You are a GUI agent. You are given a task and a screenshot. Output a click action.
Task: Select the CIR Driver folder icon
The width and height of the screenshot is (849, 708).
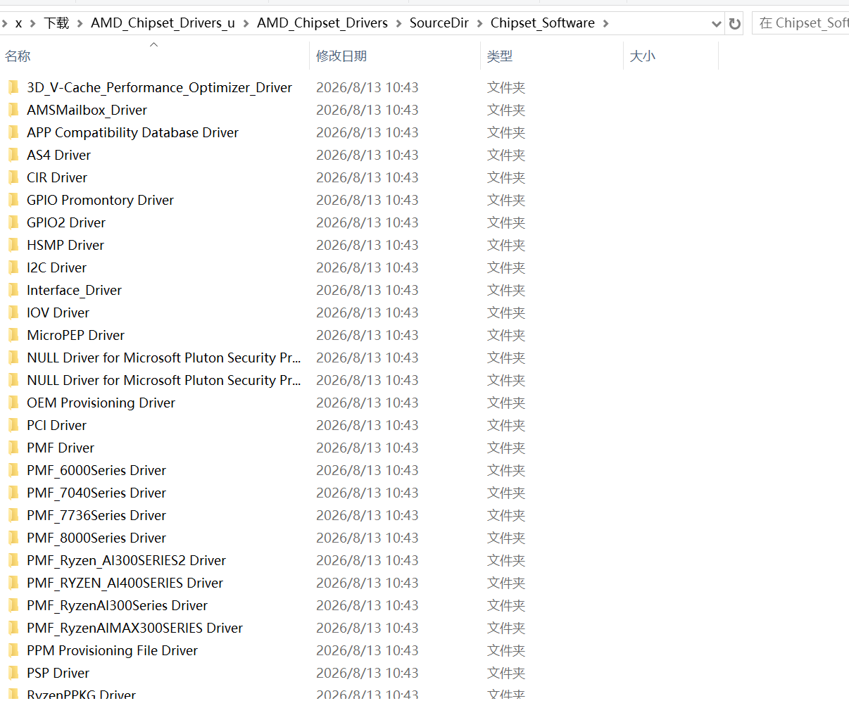click(x=13, y=177)
